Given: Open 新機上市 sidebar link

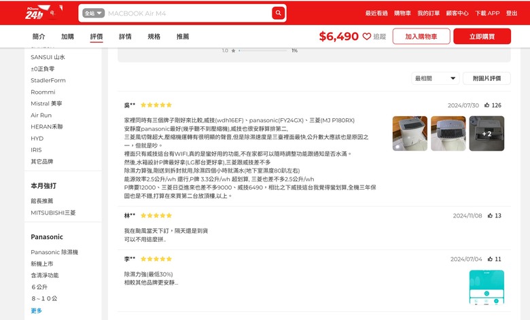Looking at the screenshot, I should pos(42,264).
